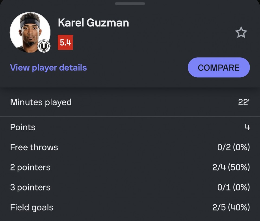260x221 pixels.
Task: Click the 0/1 (0%) three-pointers value
Action: pos(233,187)
